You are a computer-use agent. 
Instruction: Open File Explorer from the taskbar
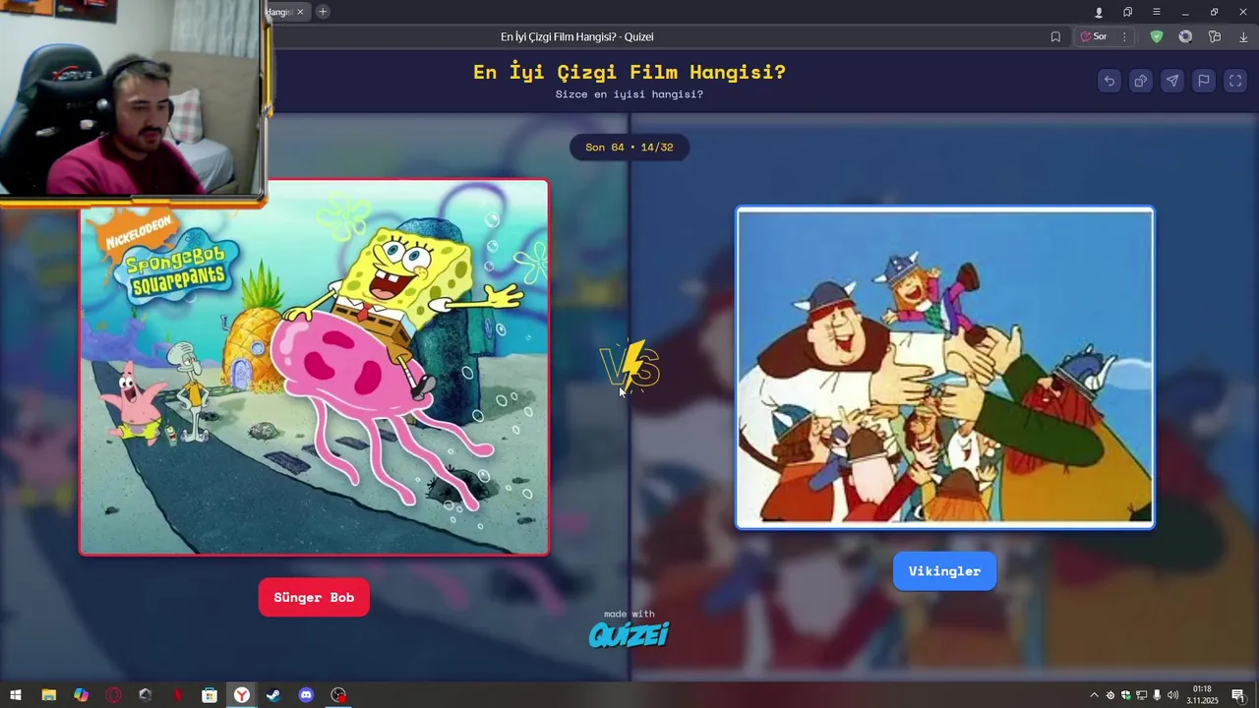pos(48,695)
